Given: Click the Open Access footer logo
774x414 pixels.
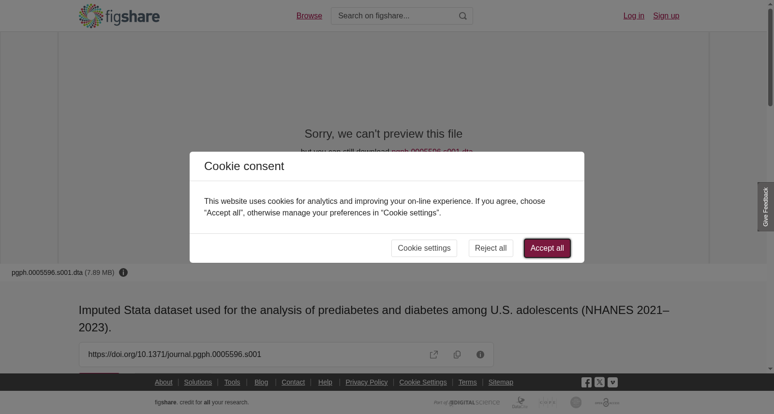Looking at the screenshot, I should 607,402.
